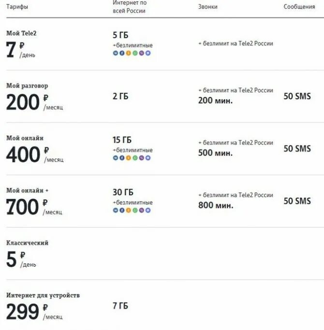Image resolution: width=324 pixels, height=330 pixels.
Task: Open the Мой разговор tariff
Action: coord(27,86)
